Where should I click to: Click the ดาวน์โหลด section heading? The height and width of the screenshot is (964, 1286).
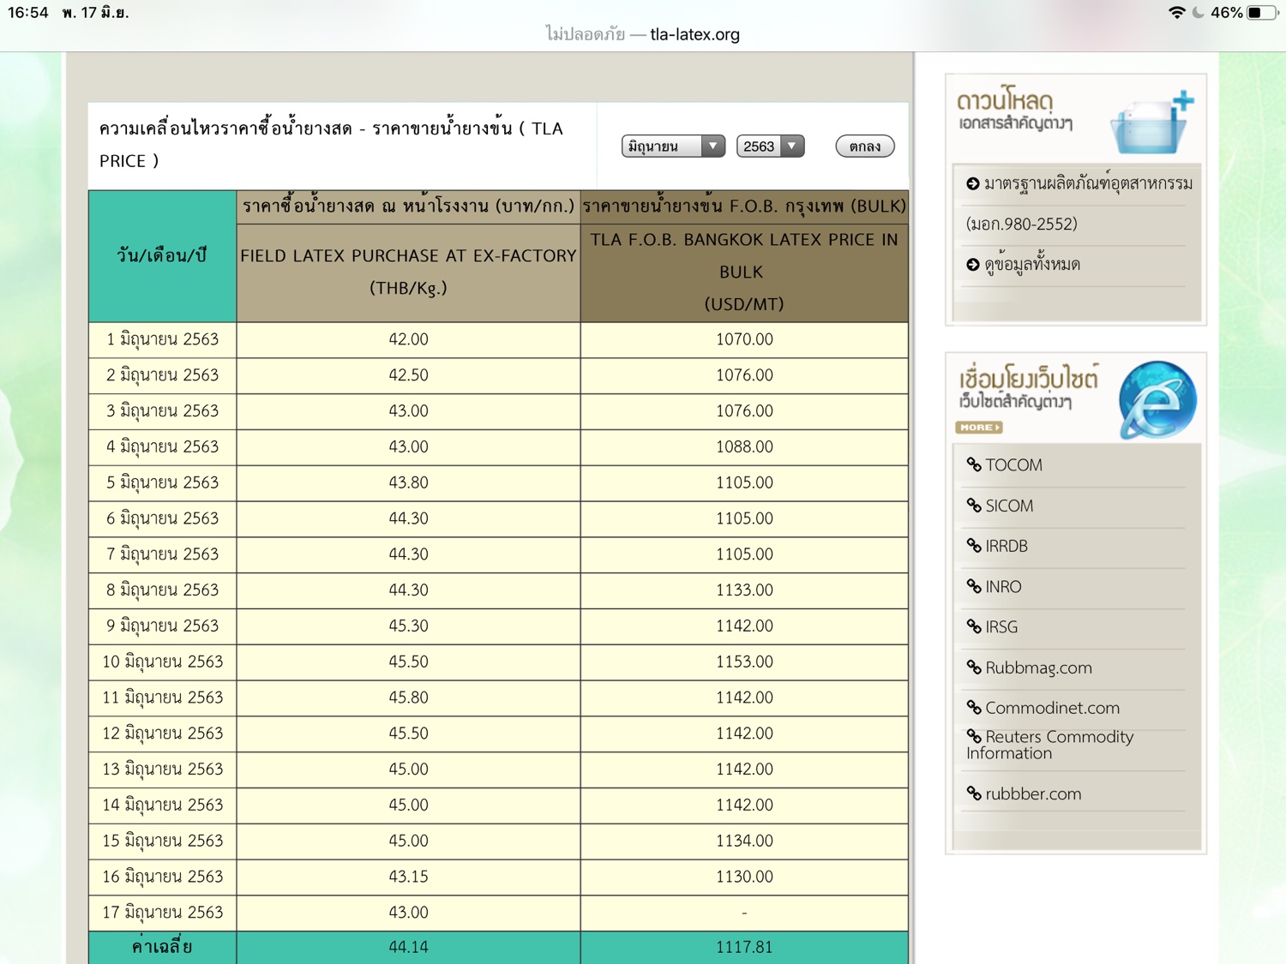point(1006,101)
